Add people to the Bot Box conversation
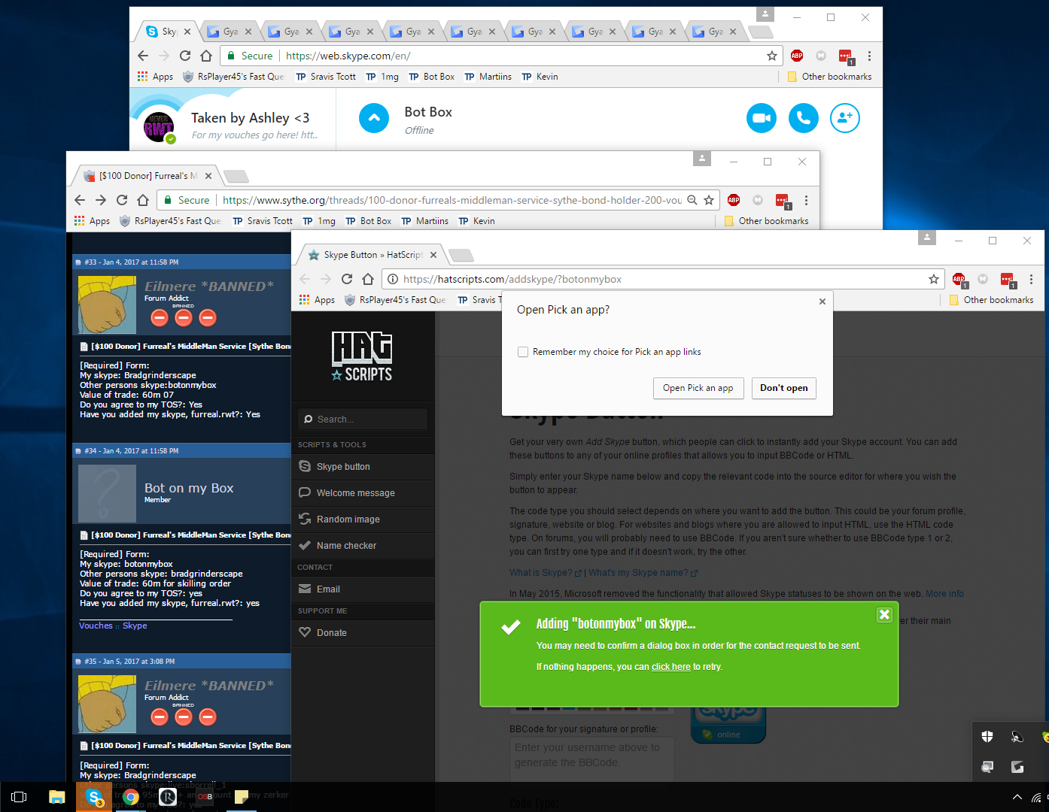 [845, 118]
